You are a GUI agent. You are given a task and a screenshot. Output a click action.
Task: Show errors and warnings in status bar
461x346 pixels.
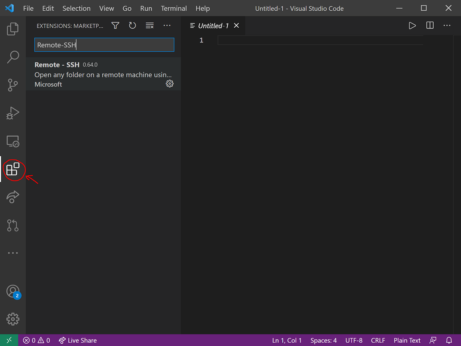36,340
